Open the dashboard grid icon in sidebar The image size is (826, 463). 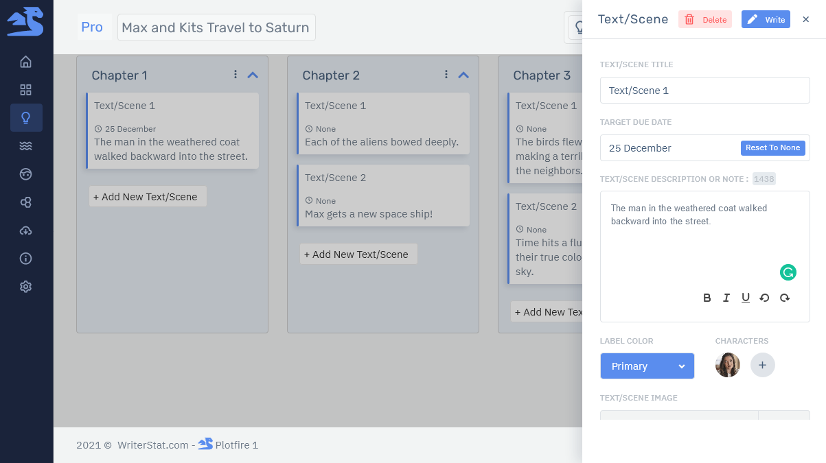[26, 90]
